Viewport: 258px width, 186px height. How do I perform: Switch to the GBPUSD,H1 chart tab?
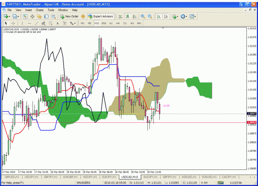click(x=12, y=177)
